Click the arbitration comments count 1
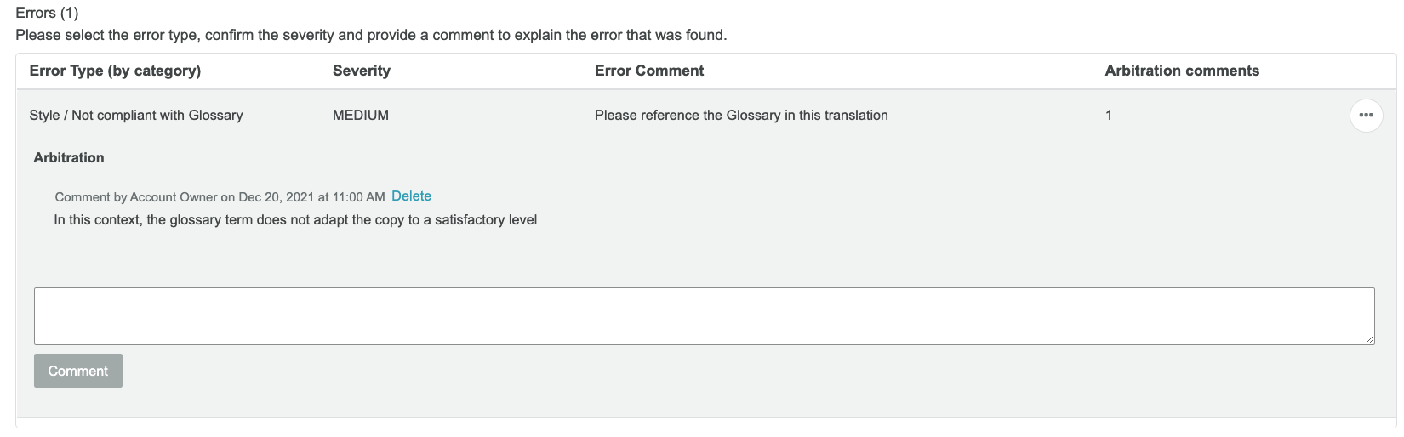The image size is (1404, 437). pos(1109,115)
